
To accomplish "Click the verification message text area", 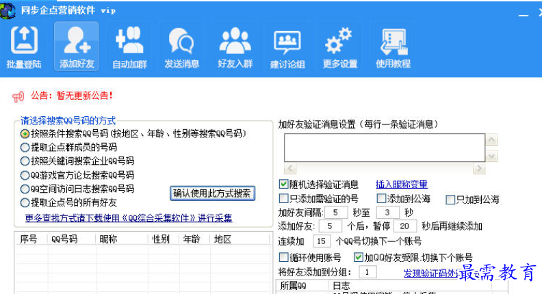I will [x=385, y=148].
